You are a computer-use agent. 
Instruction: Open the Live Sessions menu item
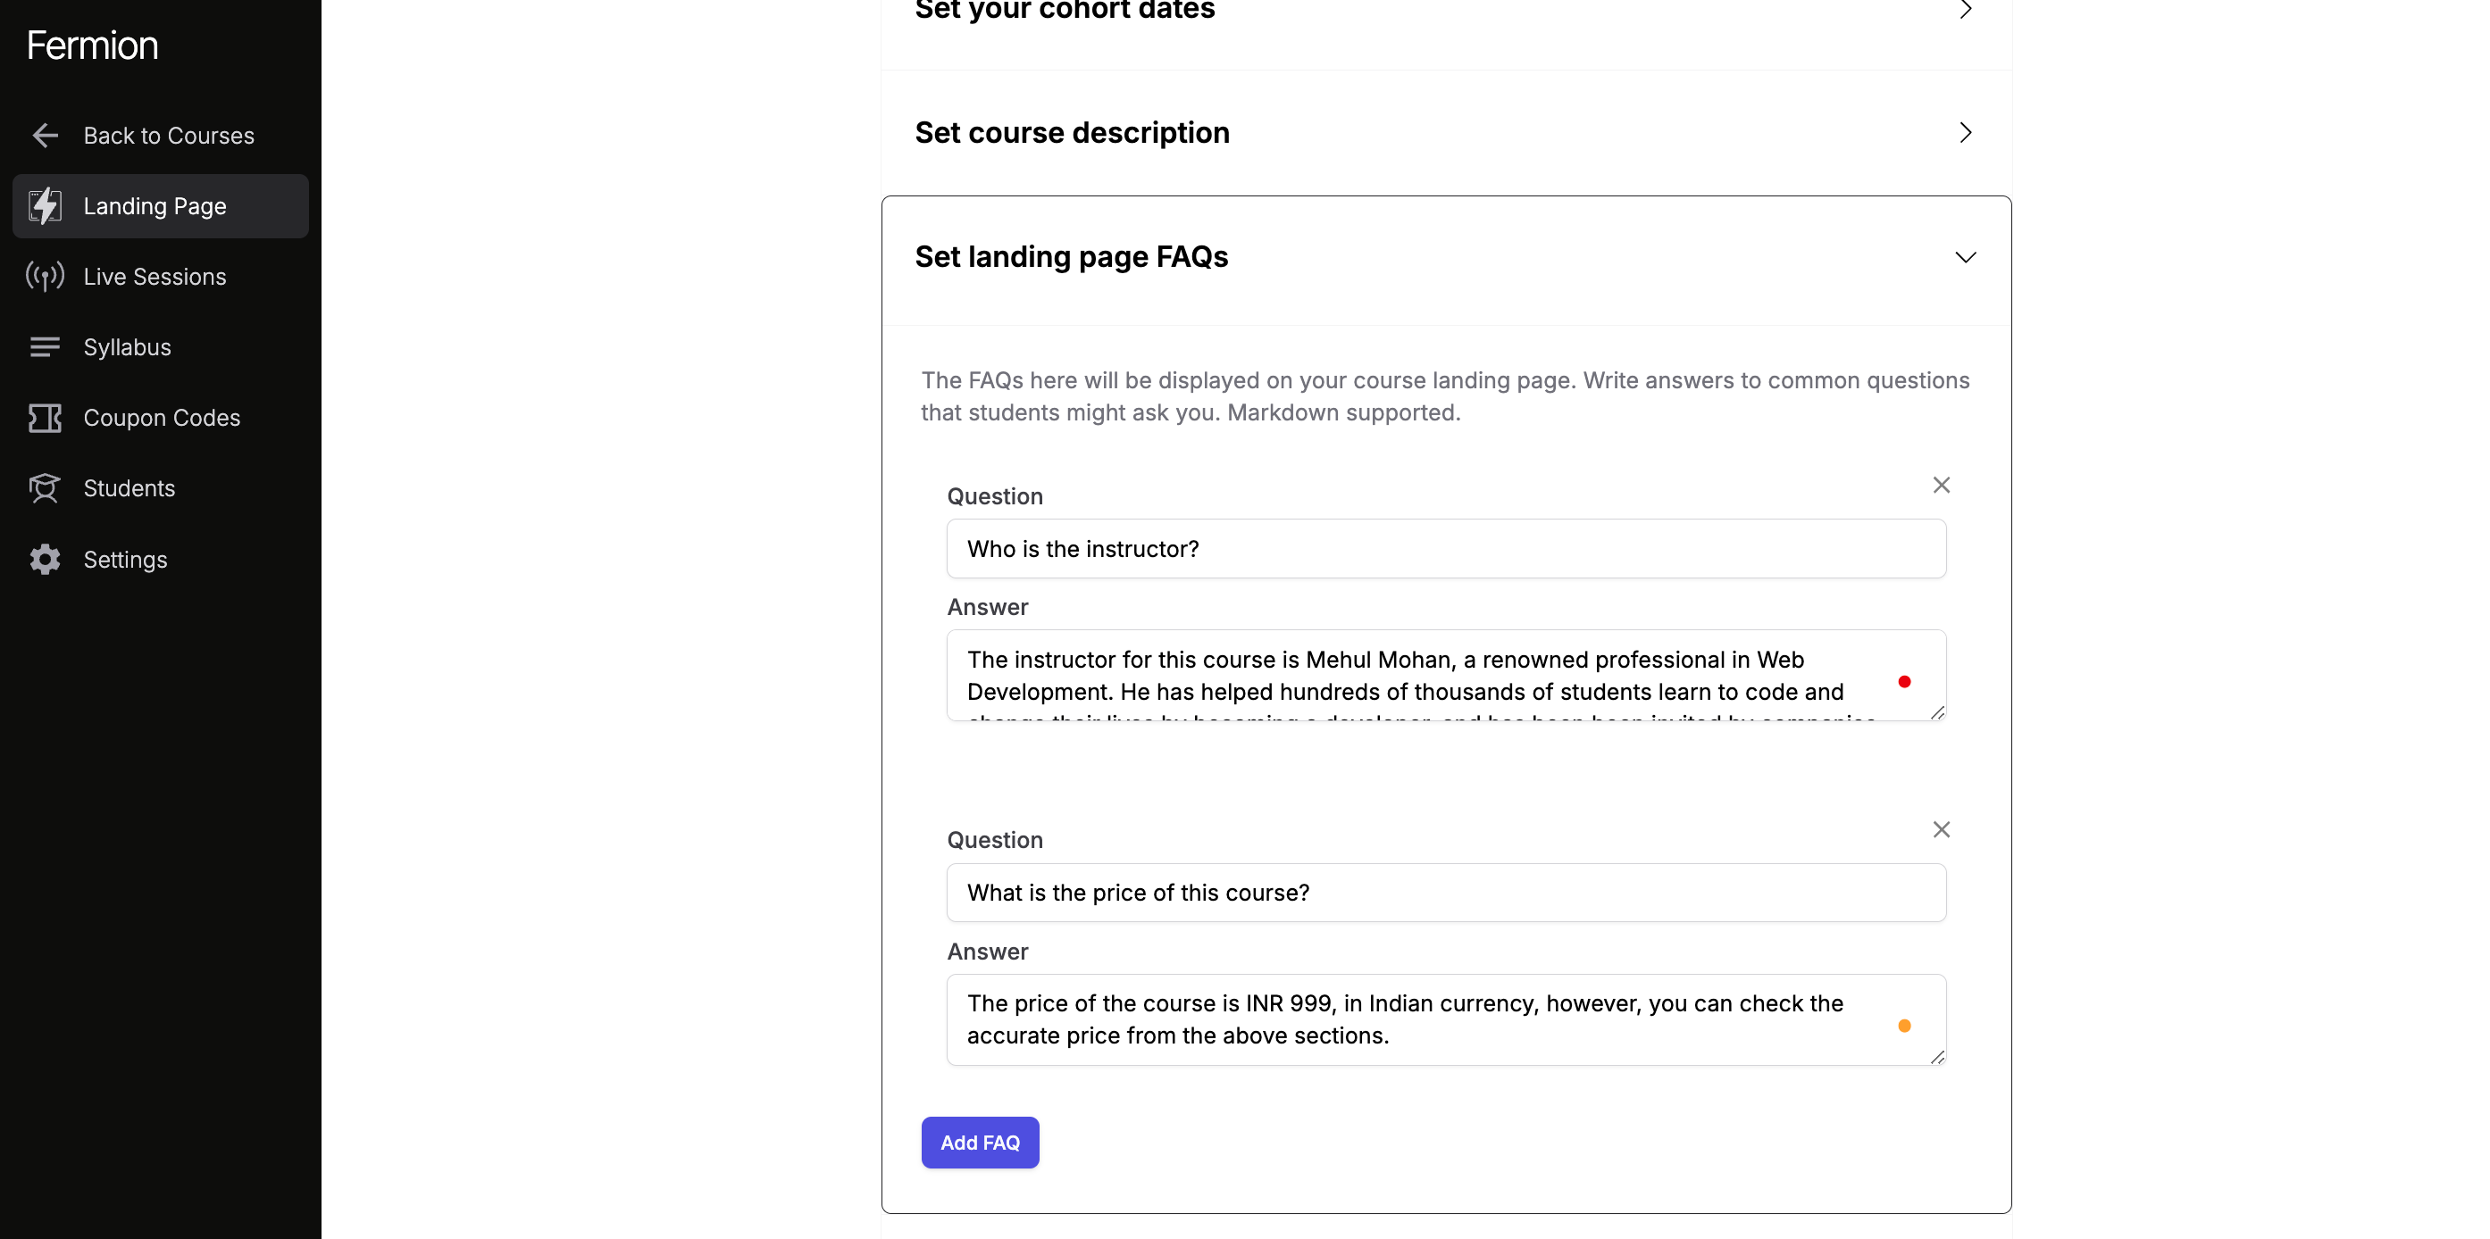[x=155, y=277]
